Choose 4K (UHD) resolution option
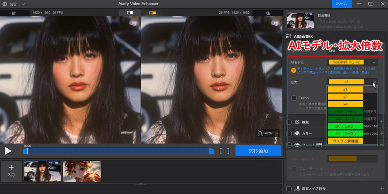The width and height of the screenshot is (388, 194). (x=345, y=134)
